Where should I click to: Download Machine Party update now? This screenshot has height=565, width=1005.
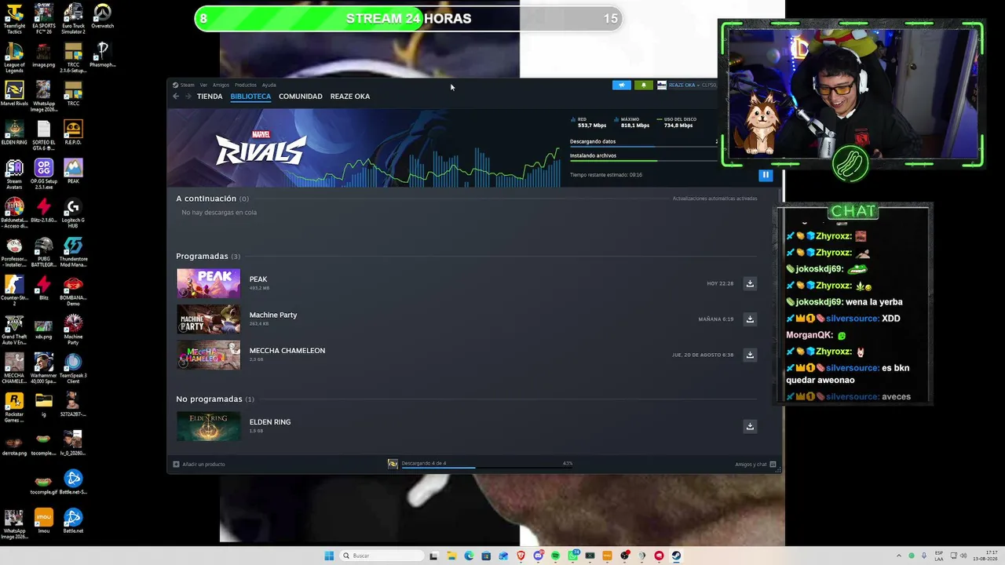(x=750, y=319)
